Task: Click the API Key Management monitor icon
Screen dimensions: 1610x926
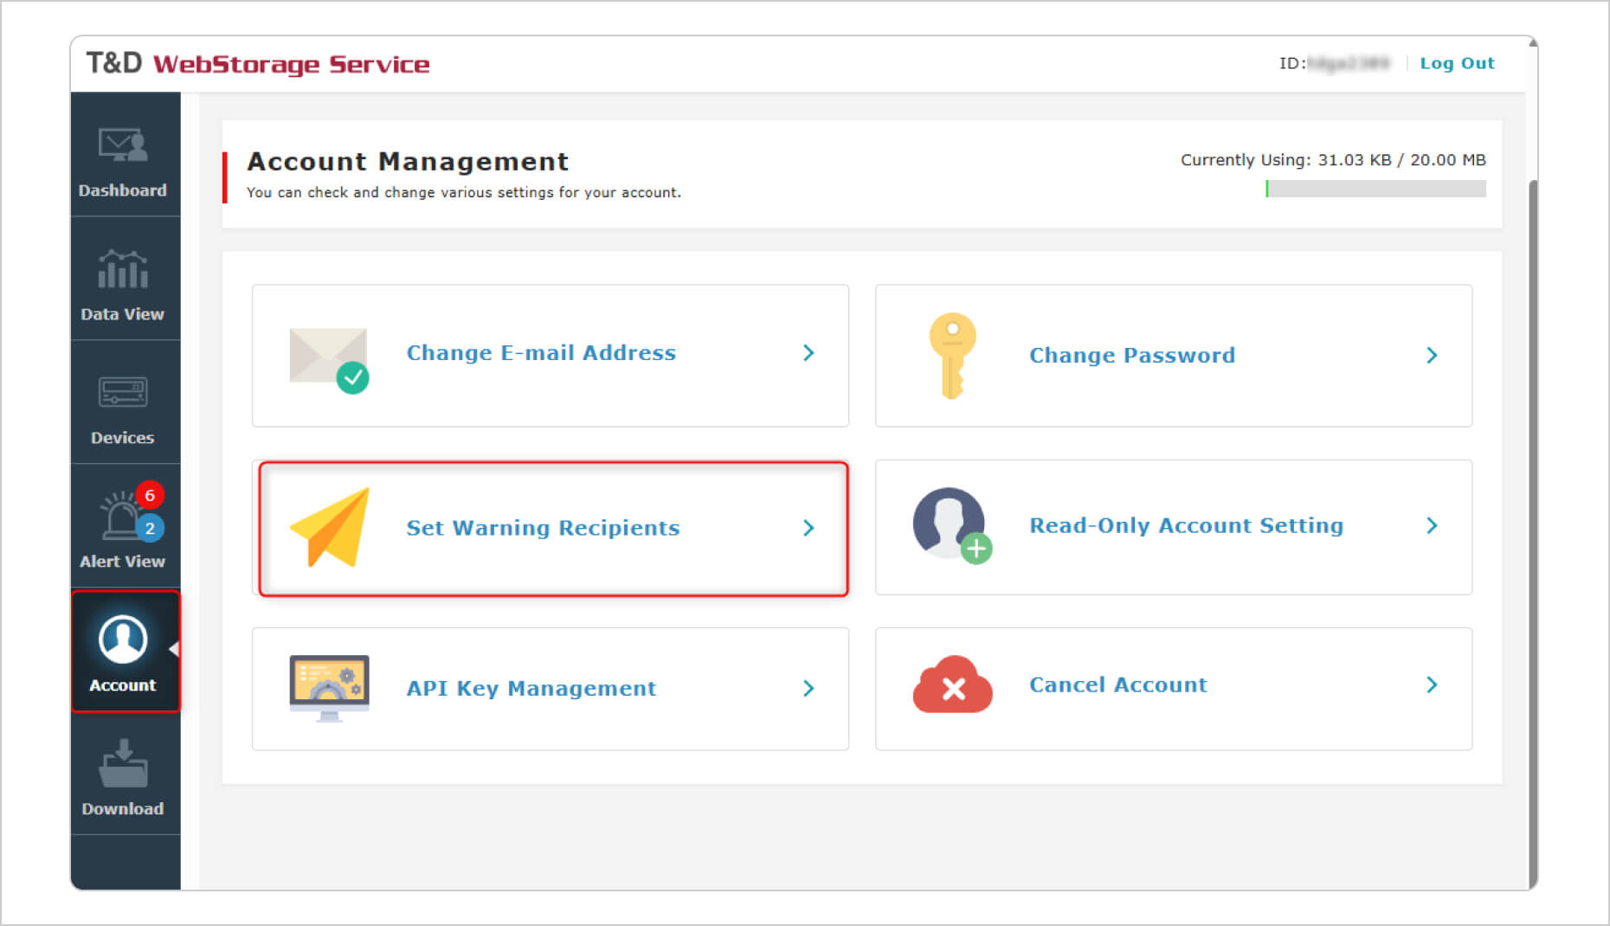Action: 329,688
